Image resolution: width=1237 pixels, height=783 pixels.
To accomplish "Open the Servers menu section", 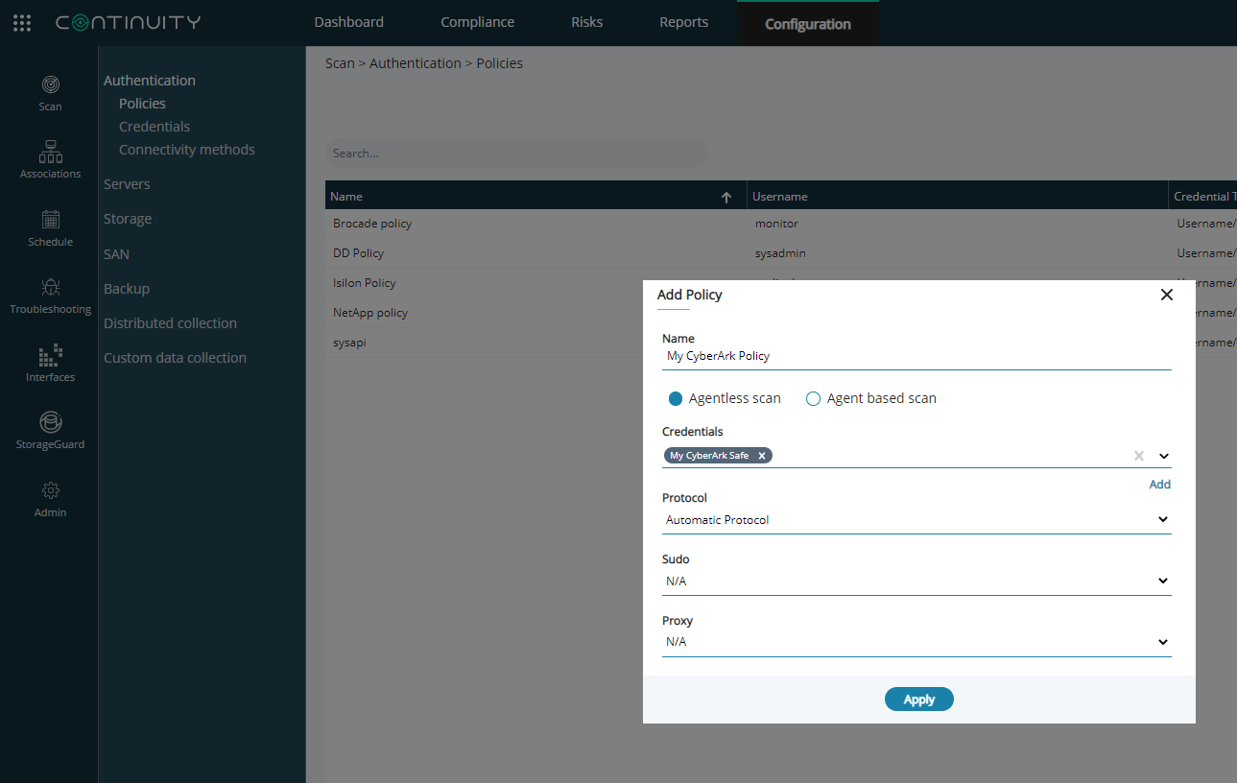I will tap(127, 184).
